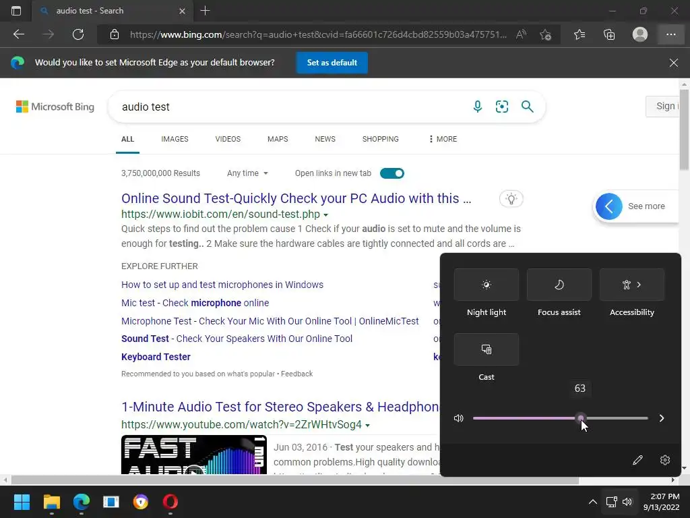This screenshot has width=690, height=518.
Task: Open the Opera browser taskbar icon
Action: coord(170,502)
